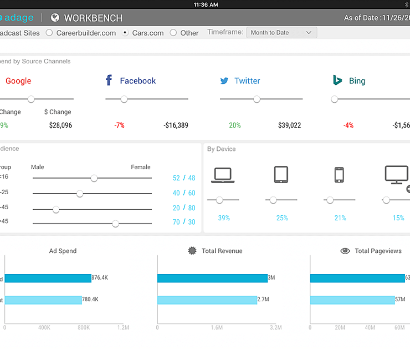Click the 21% phone share value

(340, 218)
